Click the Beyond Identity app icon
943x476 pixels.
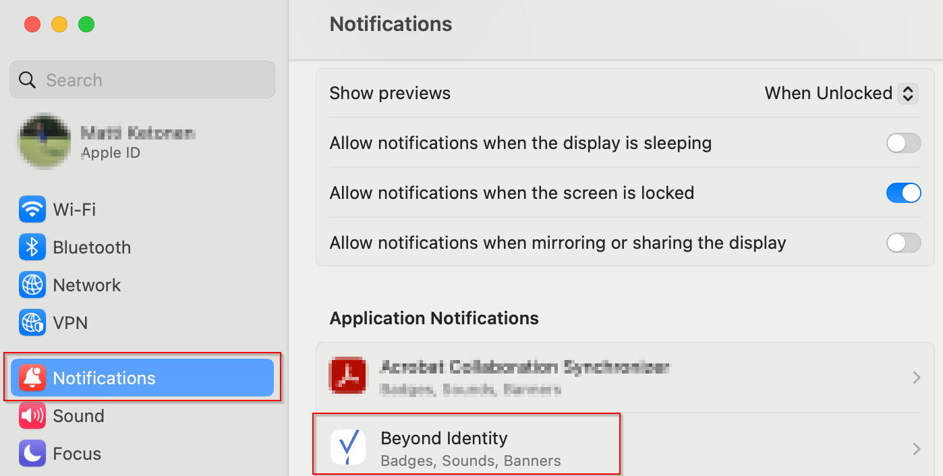pos(347,447)
